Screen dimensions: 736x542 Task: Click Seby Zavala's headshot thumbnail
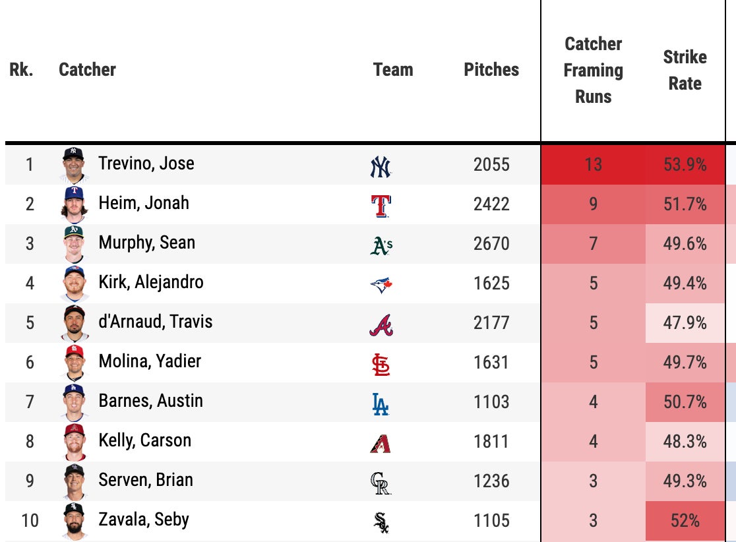click(75, 521)
